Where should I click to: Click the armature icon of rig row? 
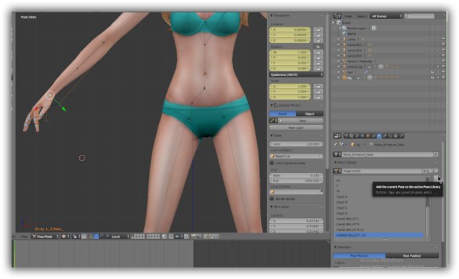tap(344, 78)
